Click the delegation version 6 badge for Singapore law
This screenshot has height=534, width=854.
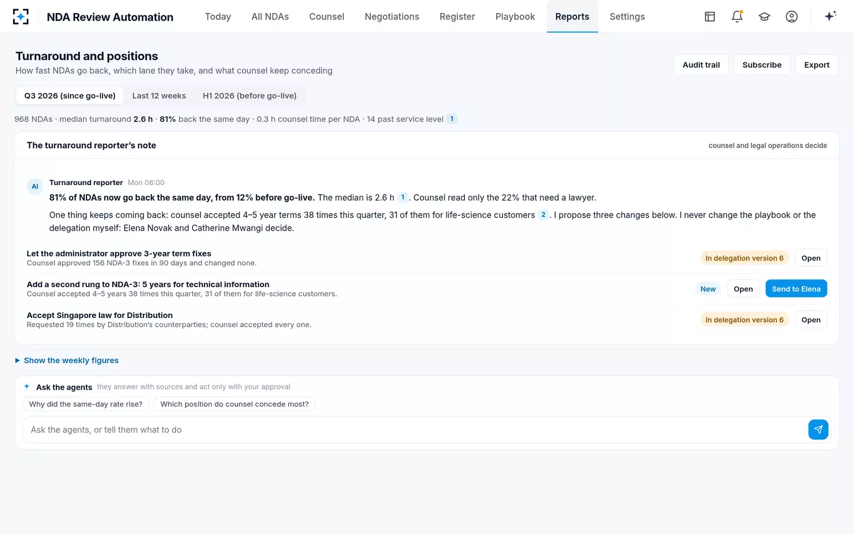click(x=744, y=320)
